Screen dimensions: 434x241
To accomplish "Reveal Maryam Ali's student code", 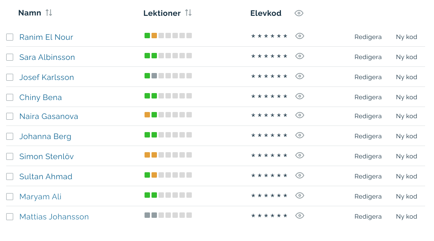I will coord(300,195).
